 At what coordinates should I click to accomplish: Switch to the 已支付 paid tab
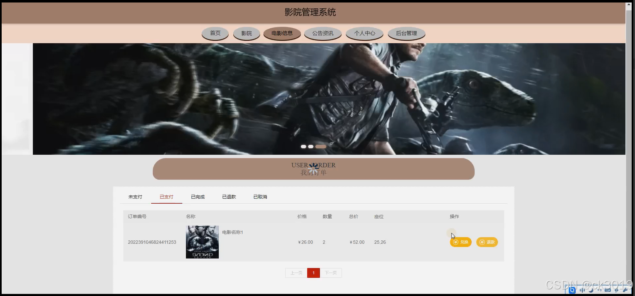pos(166,197)
